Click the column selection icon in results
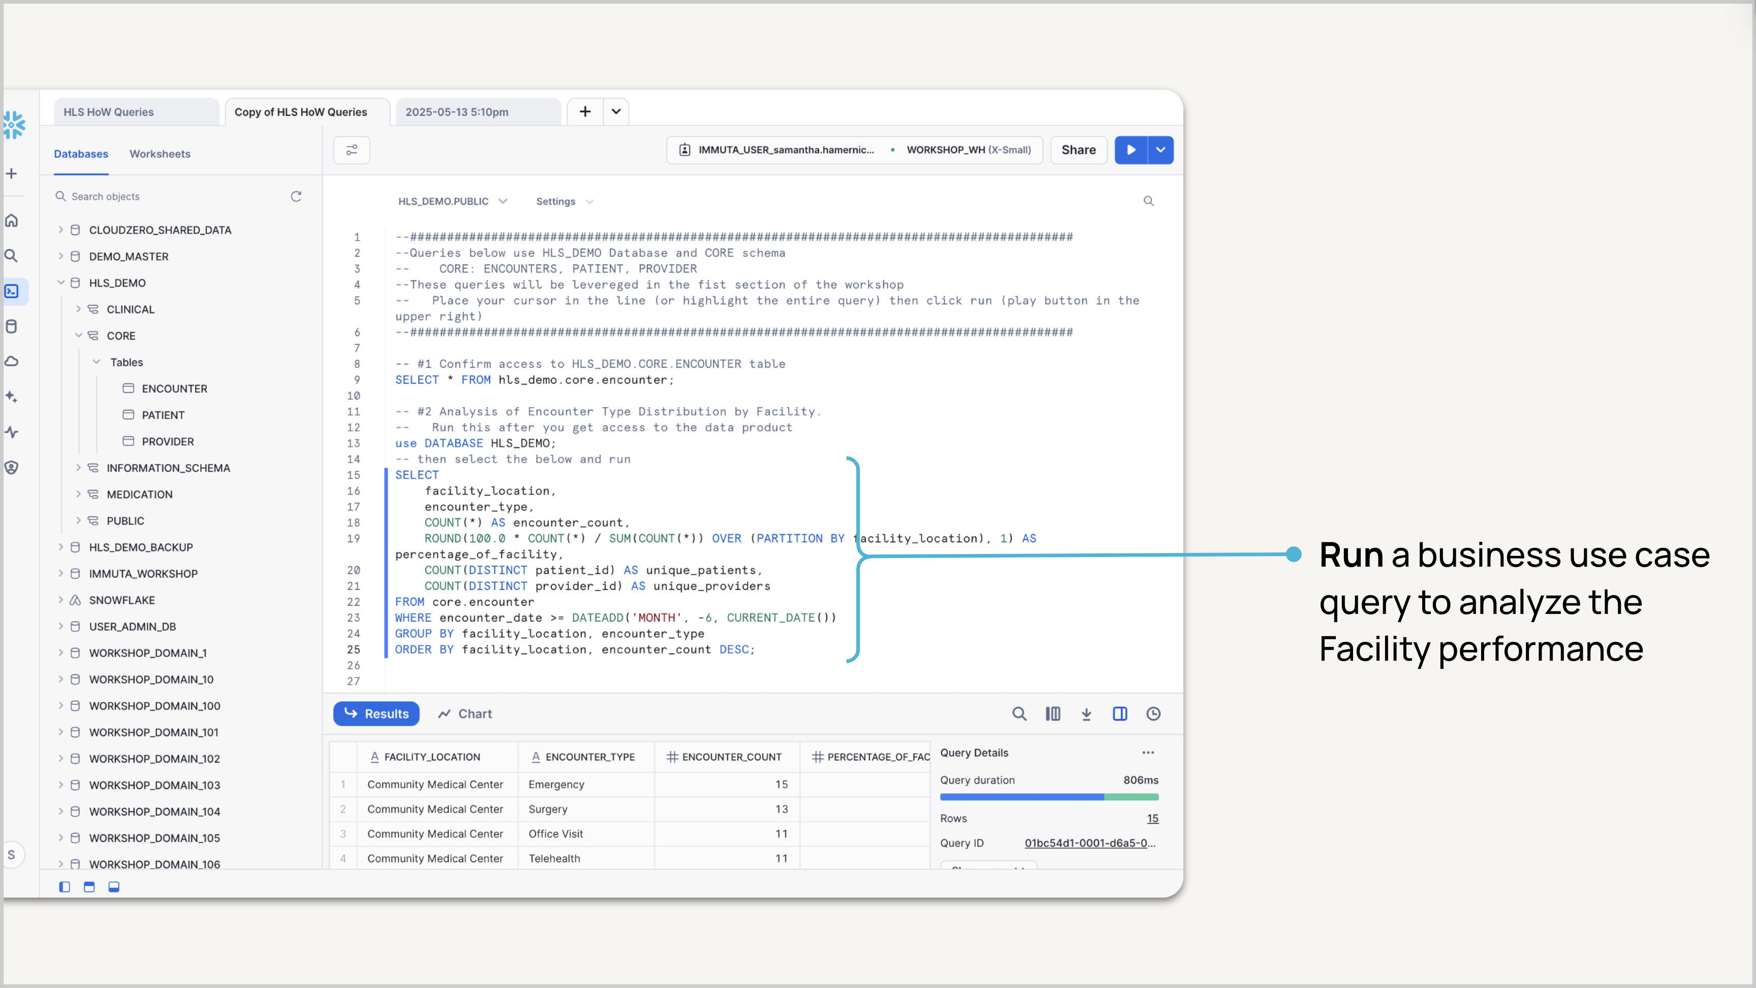The height and width of the screenshot is (988, 1756). [1052, 714]
